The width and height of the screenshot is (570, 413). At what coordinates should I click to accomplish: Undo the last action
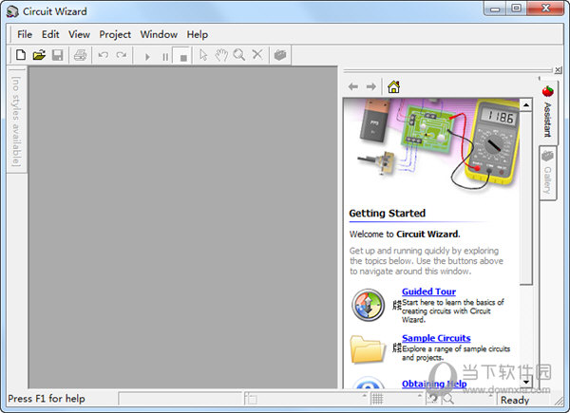click(104, 55)
